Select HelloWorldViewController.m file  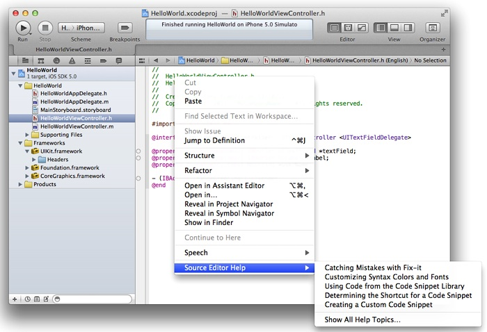click(72, 126)
